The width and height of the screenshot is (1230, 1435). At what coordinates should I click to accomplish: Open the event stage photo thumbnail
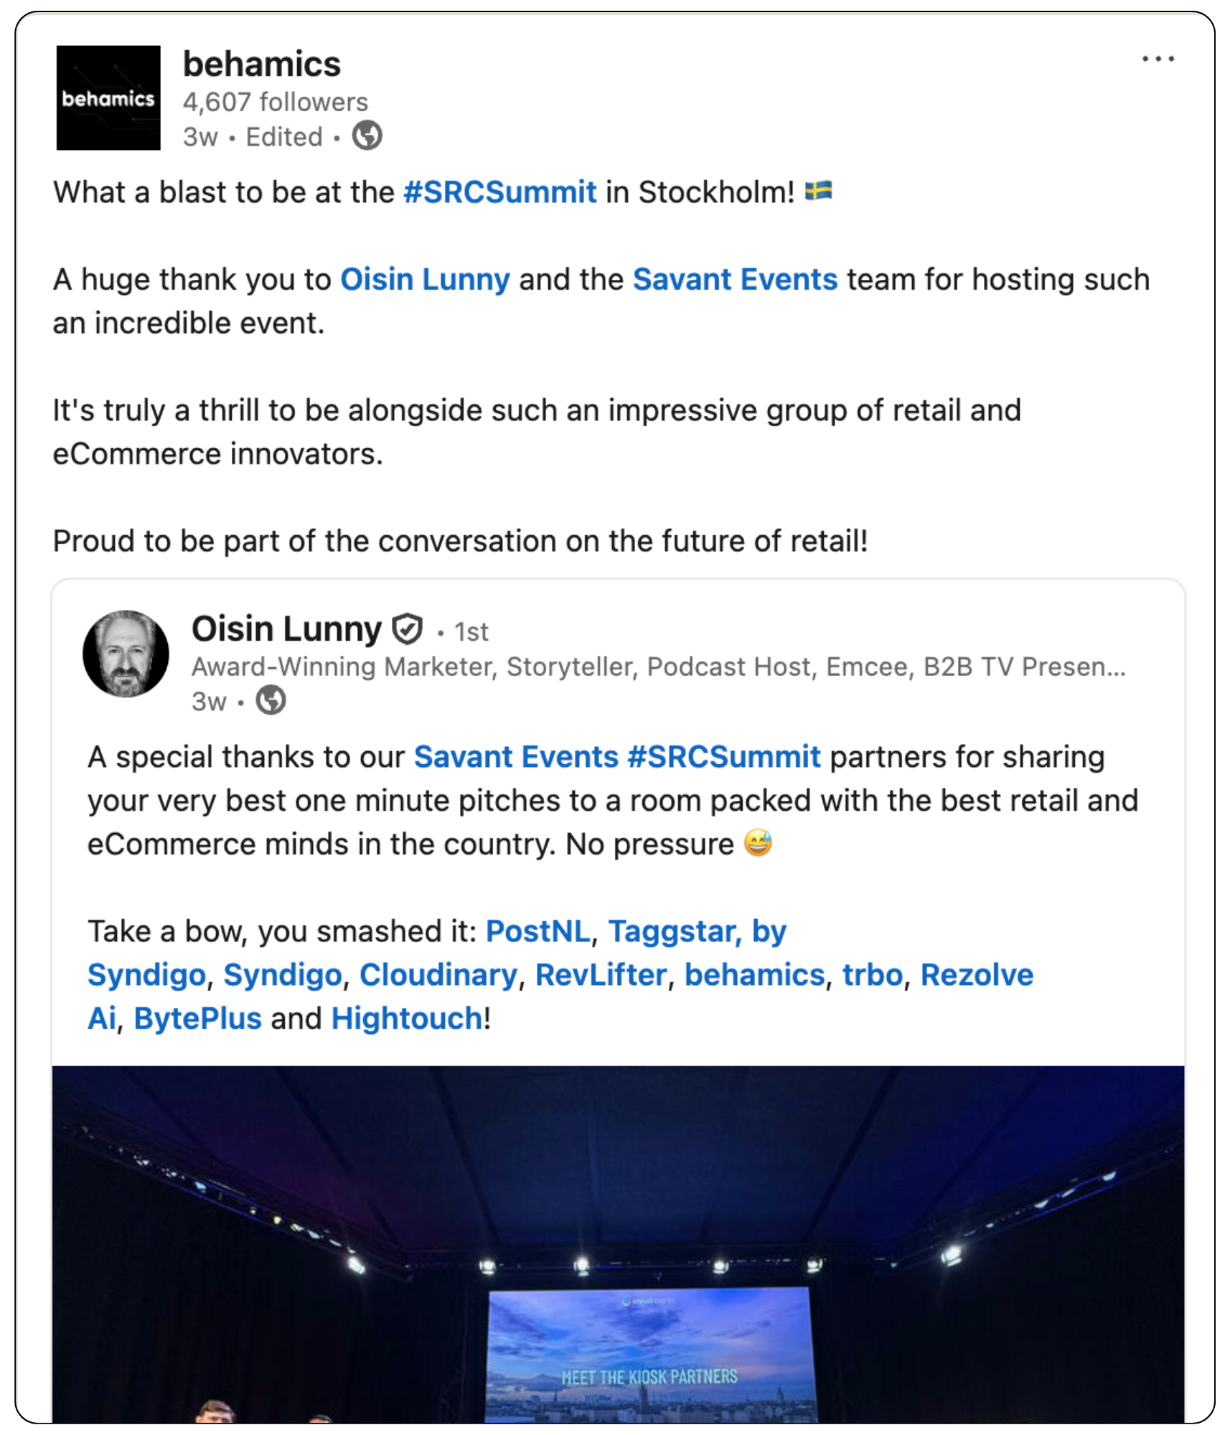coord(618,1244)
